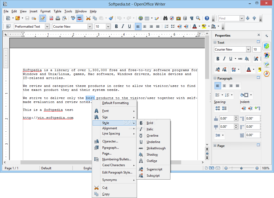Open the Line Spacing dropdown in the sidebar
The width and height of the screenshot is (274, 198).
[220, 135]
